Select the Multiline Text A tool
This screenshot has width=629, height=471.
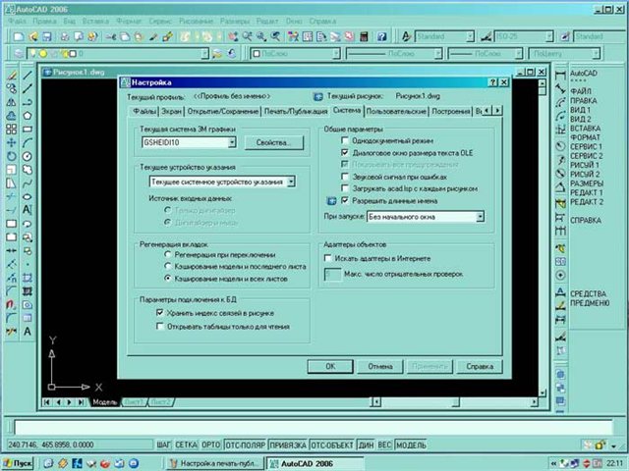click(x=28, y=332)
